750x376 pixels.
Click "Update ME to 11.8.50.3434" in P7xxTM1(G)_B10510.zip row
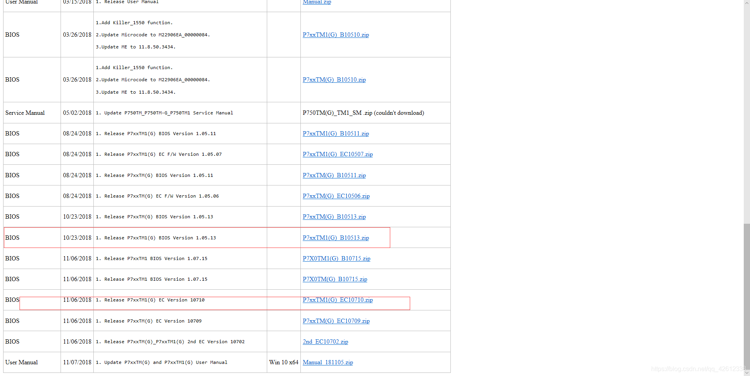click(136, 47)
